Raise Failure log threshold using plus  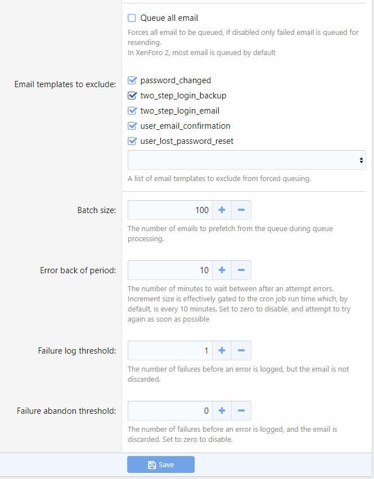coord(222,351)
